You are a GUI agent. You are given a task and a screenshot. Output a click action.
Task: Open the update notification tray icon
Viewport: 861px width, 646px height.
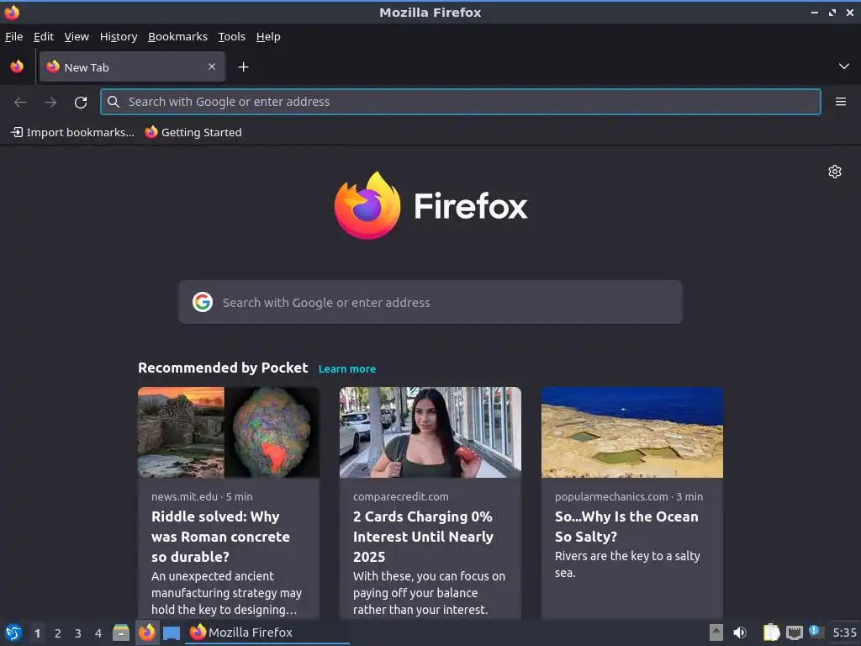coord(816,632)
